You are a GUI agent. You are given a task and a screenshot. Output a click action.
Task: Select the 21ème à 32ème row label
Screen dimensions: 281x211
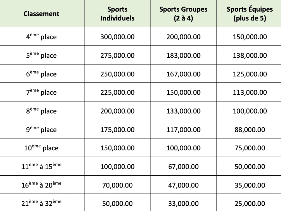41,203
